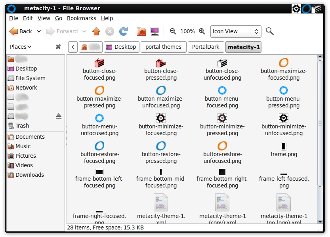
Task: Select button-close-unfocused.png file icon
Action: [222, 63]
